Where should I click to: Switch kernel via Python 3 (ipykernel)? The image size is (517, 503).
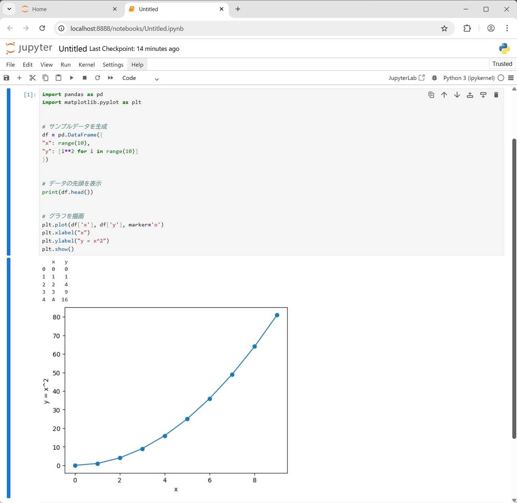[469, 78]
